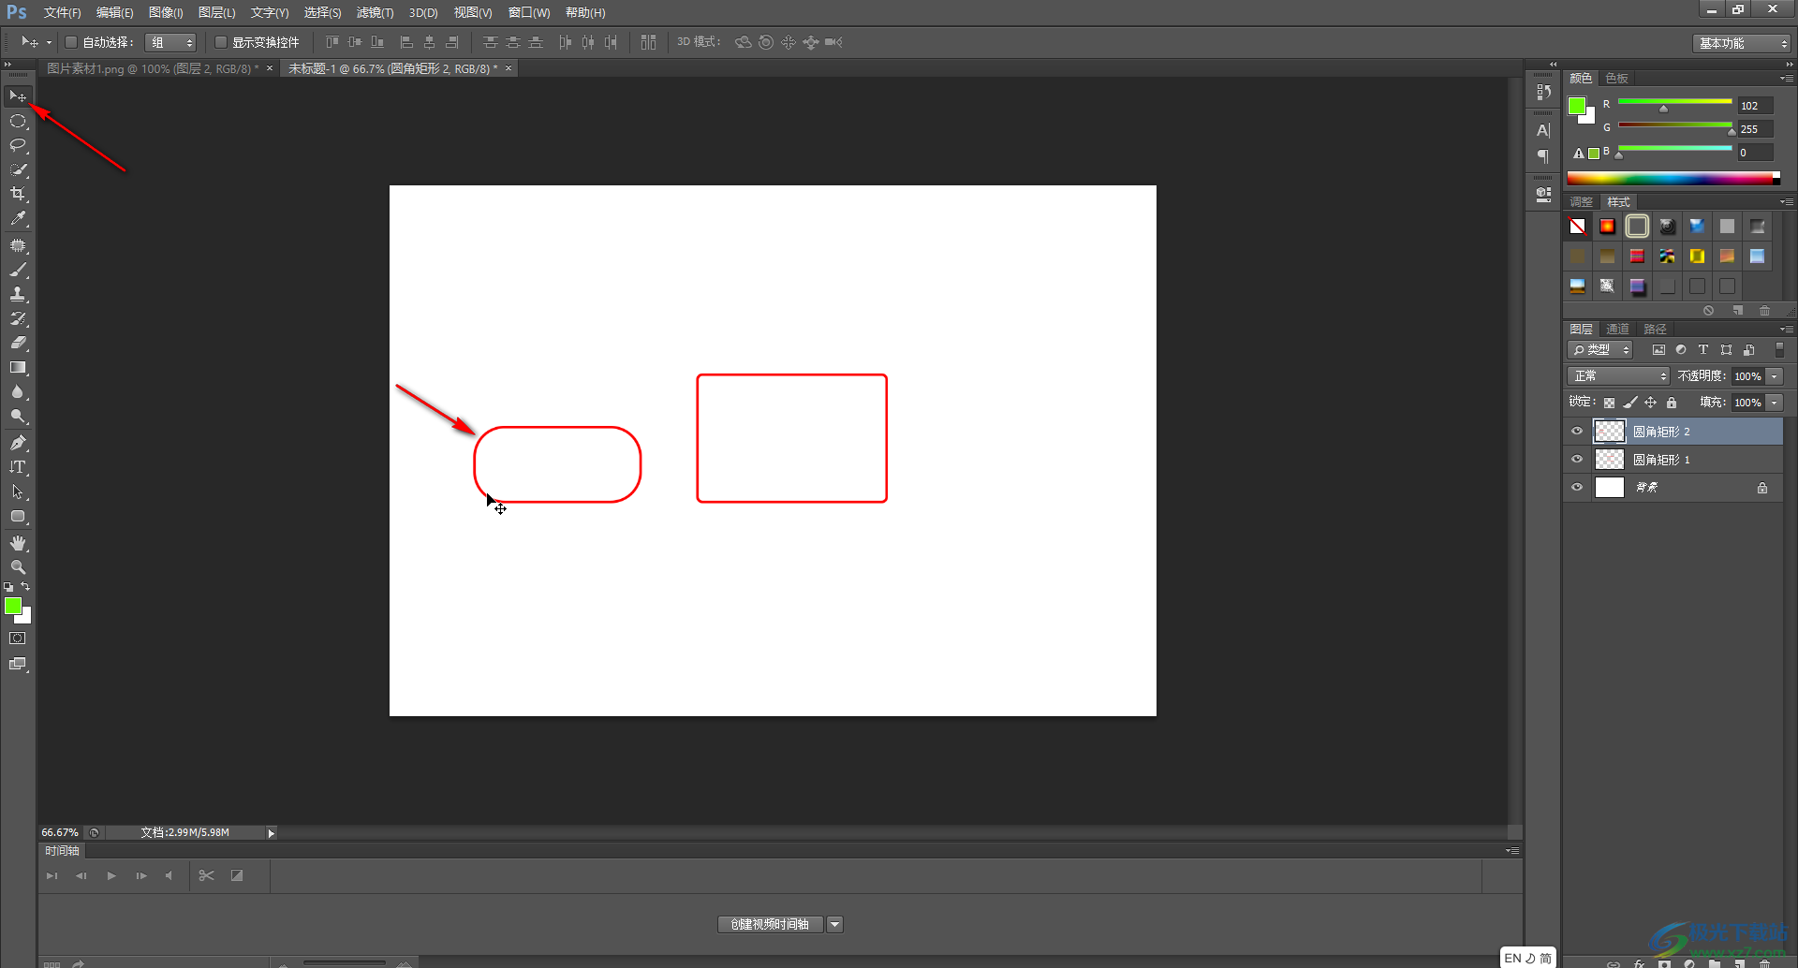
Task: Click the G value input field
Action: (x=1755, y=128)
